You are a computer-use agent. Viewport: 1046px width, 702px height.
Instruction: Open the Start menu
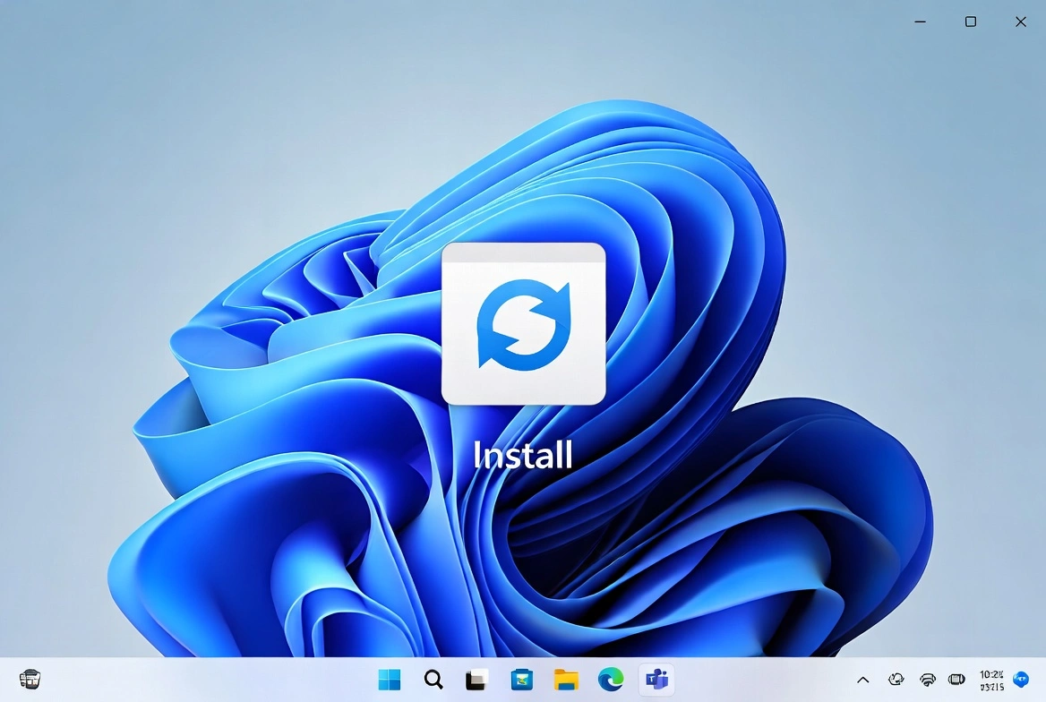[x=388, y=680]
